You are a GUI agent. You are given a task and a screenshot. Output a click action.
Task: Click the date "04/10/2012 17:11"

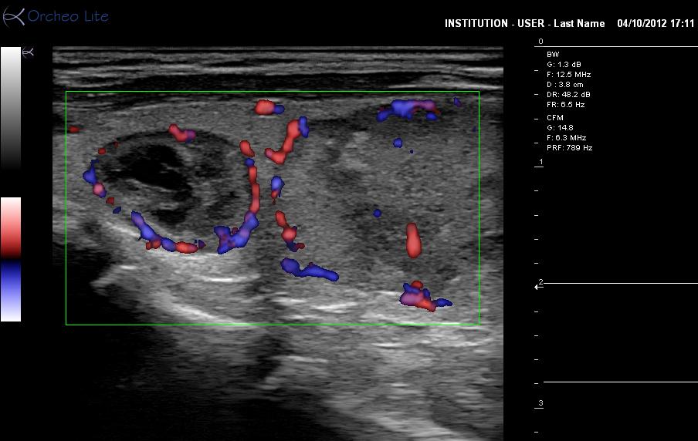pyautogui.click(x=656, y=24)
